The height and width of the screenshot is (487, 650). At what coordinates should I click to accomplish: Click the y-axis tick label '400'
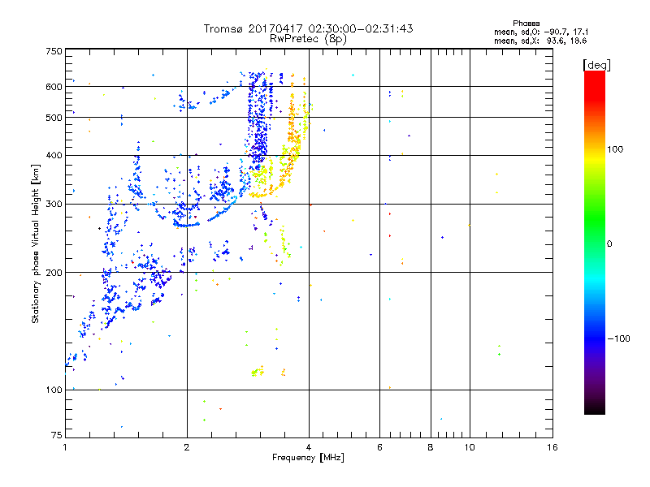coord(54,156)
